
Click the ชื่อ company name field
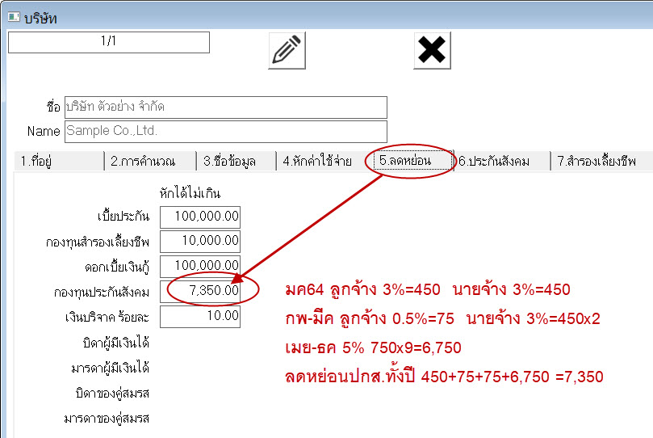(x=225, y=107)
